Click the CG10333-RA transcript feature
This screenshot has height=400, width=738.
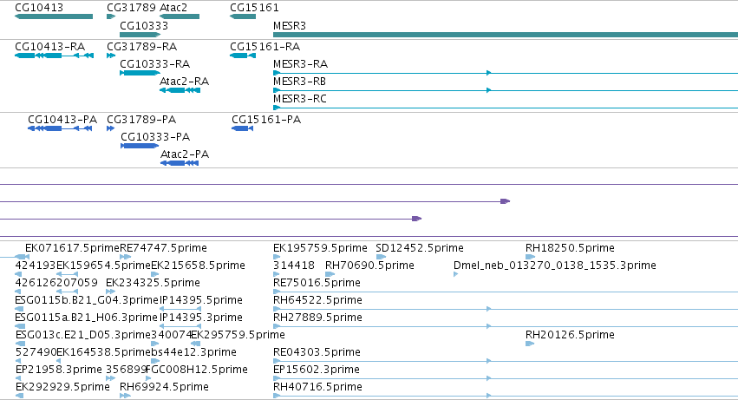click(140, 73)
